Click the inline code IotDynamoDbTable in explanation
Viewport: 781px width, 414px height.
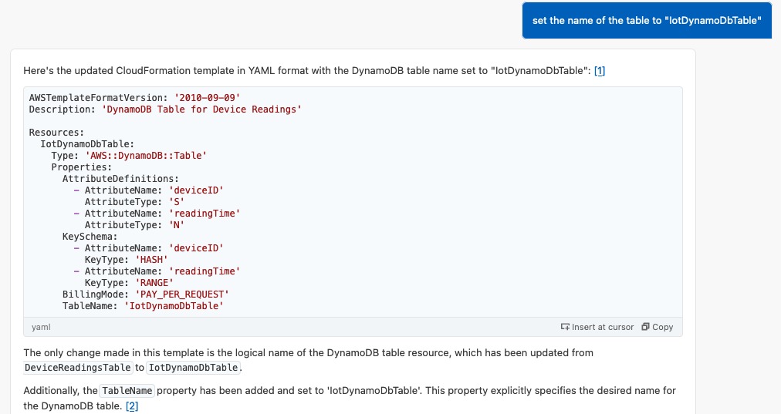tap(193, 368)
